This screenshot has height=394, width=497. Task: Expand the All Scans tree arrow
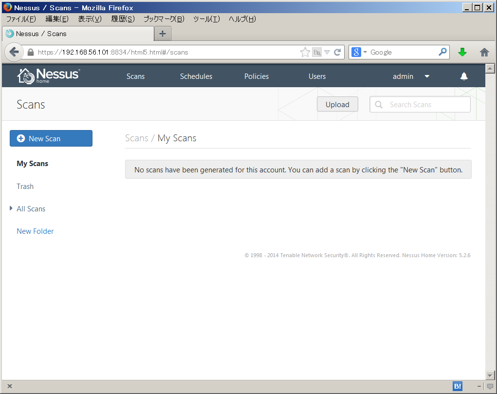pos(11,208)
